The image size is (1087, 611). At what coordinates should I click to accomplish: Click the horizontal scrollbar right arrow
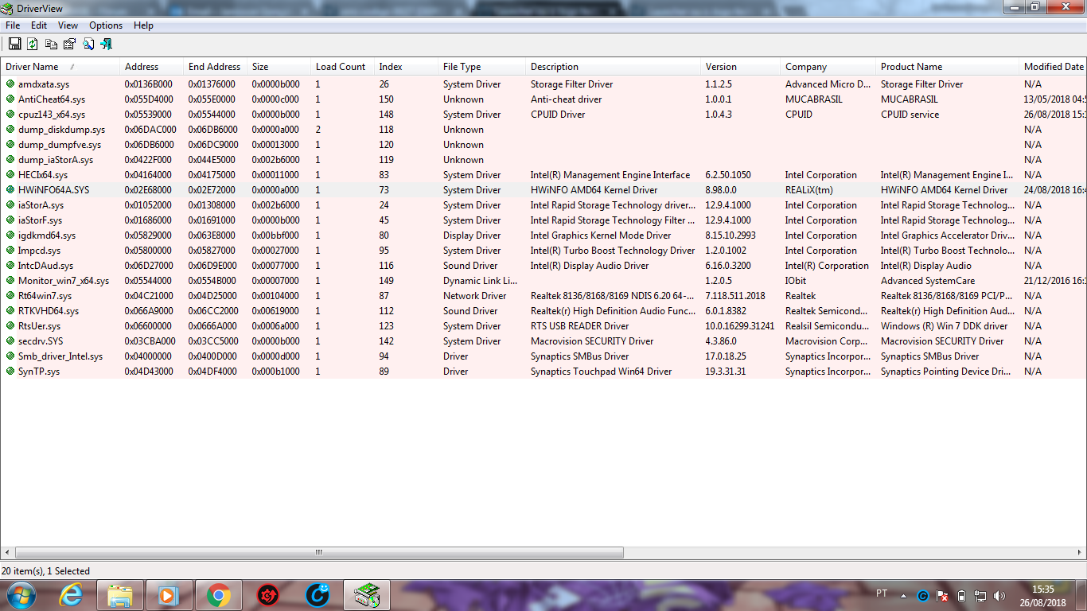[1080, 552]
